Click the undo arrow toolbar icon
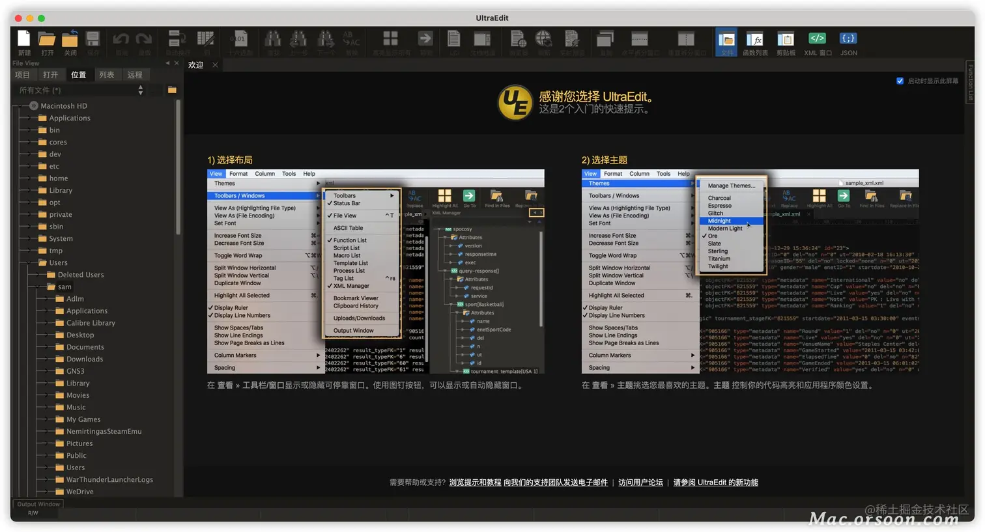This screenshot has width=985, height=532. click(121, 39)
